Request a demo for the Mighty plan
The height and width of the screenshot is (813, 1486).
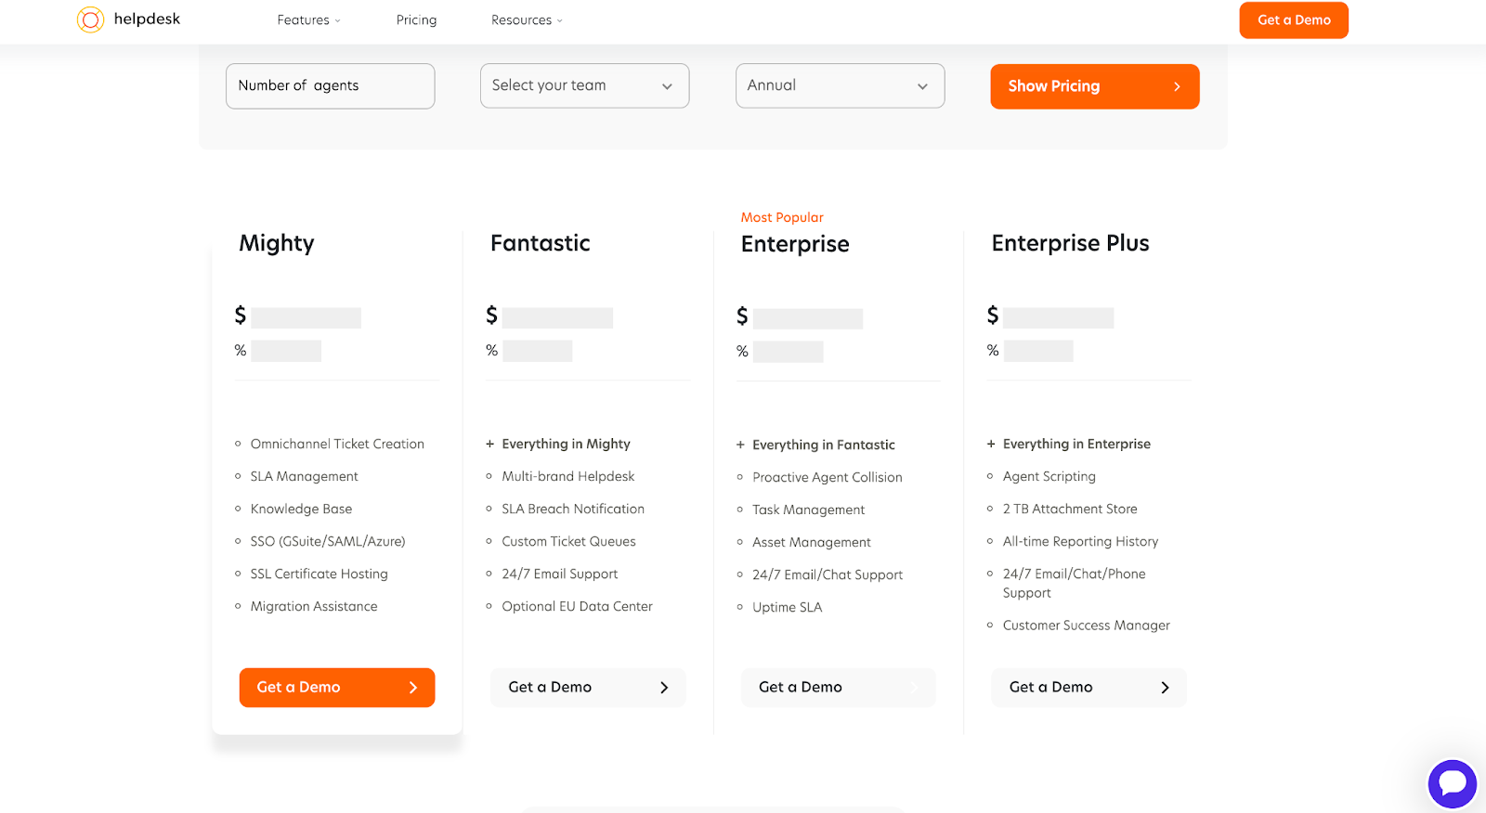pyautogui.click(x=337, y=688)
